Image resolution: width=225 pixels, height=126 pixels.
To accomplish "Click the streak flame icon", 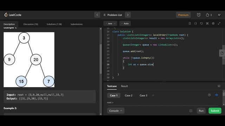I will (207, 15).
